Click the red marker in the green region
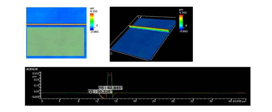 coord(56,42)
